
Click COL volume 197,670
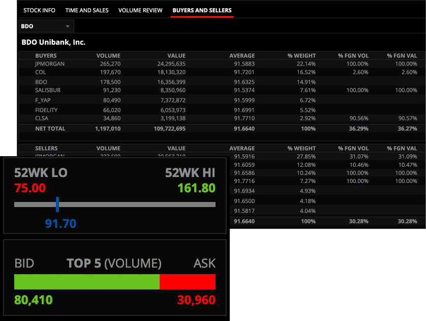point(110,72)
